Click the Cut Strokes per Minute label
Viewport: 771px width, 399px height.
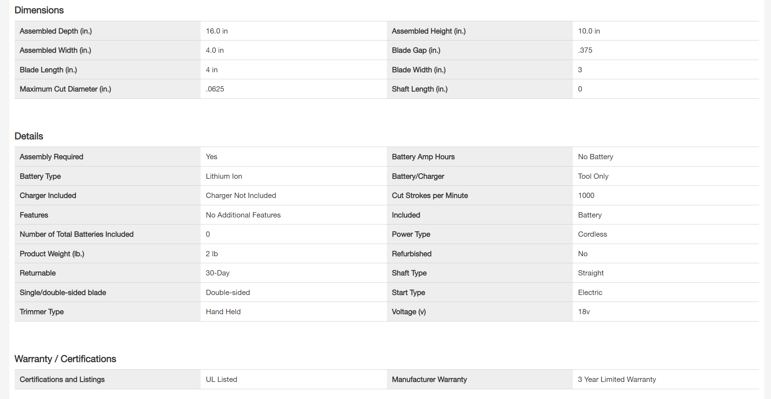point(430,195)
